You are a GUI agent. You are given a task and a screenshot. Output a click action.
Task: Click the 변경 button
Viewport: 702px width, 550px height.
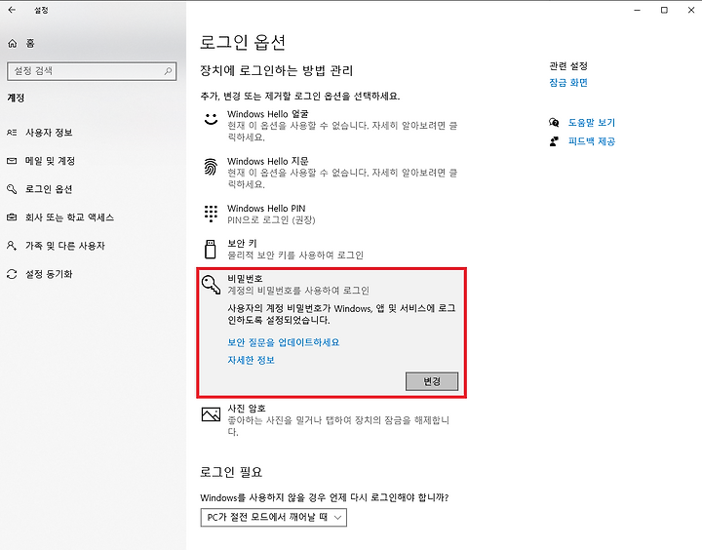(432, 381)
